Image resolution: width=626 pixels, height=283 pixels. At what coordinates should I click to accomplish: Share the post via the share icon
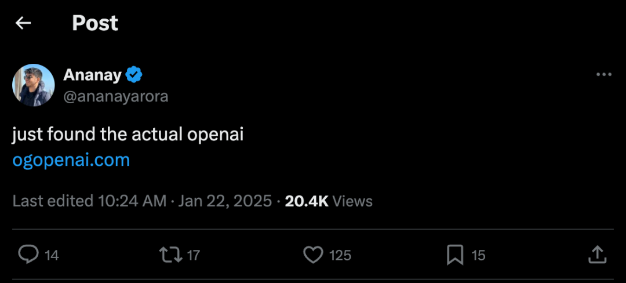tap(598, 254)
